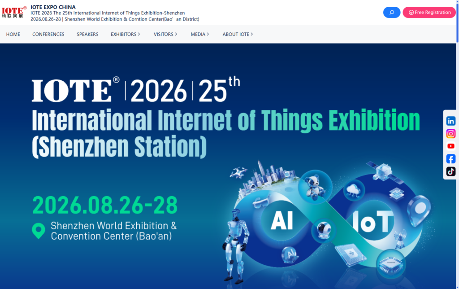
Task: Click the Free Registration button
Action: 429,13
